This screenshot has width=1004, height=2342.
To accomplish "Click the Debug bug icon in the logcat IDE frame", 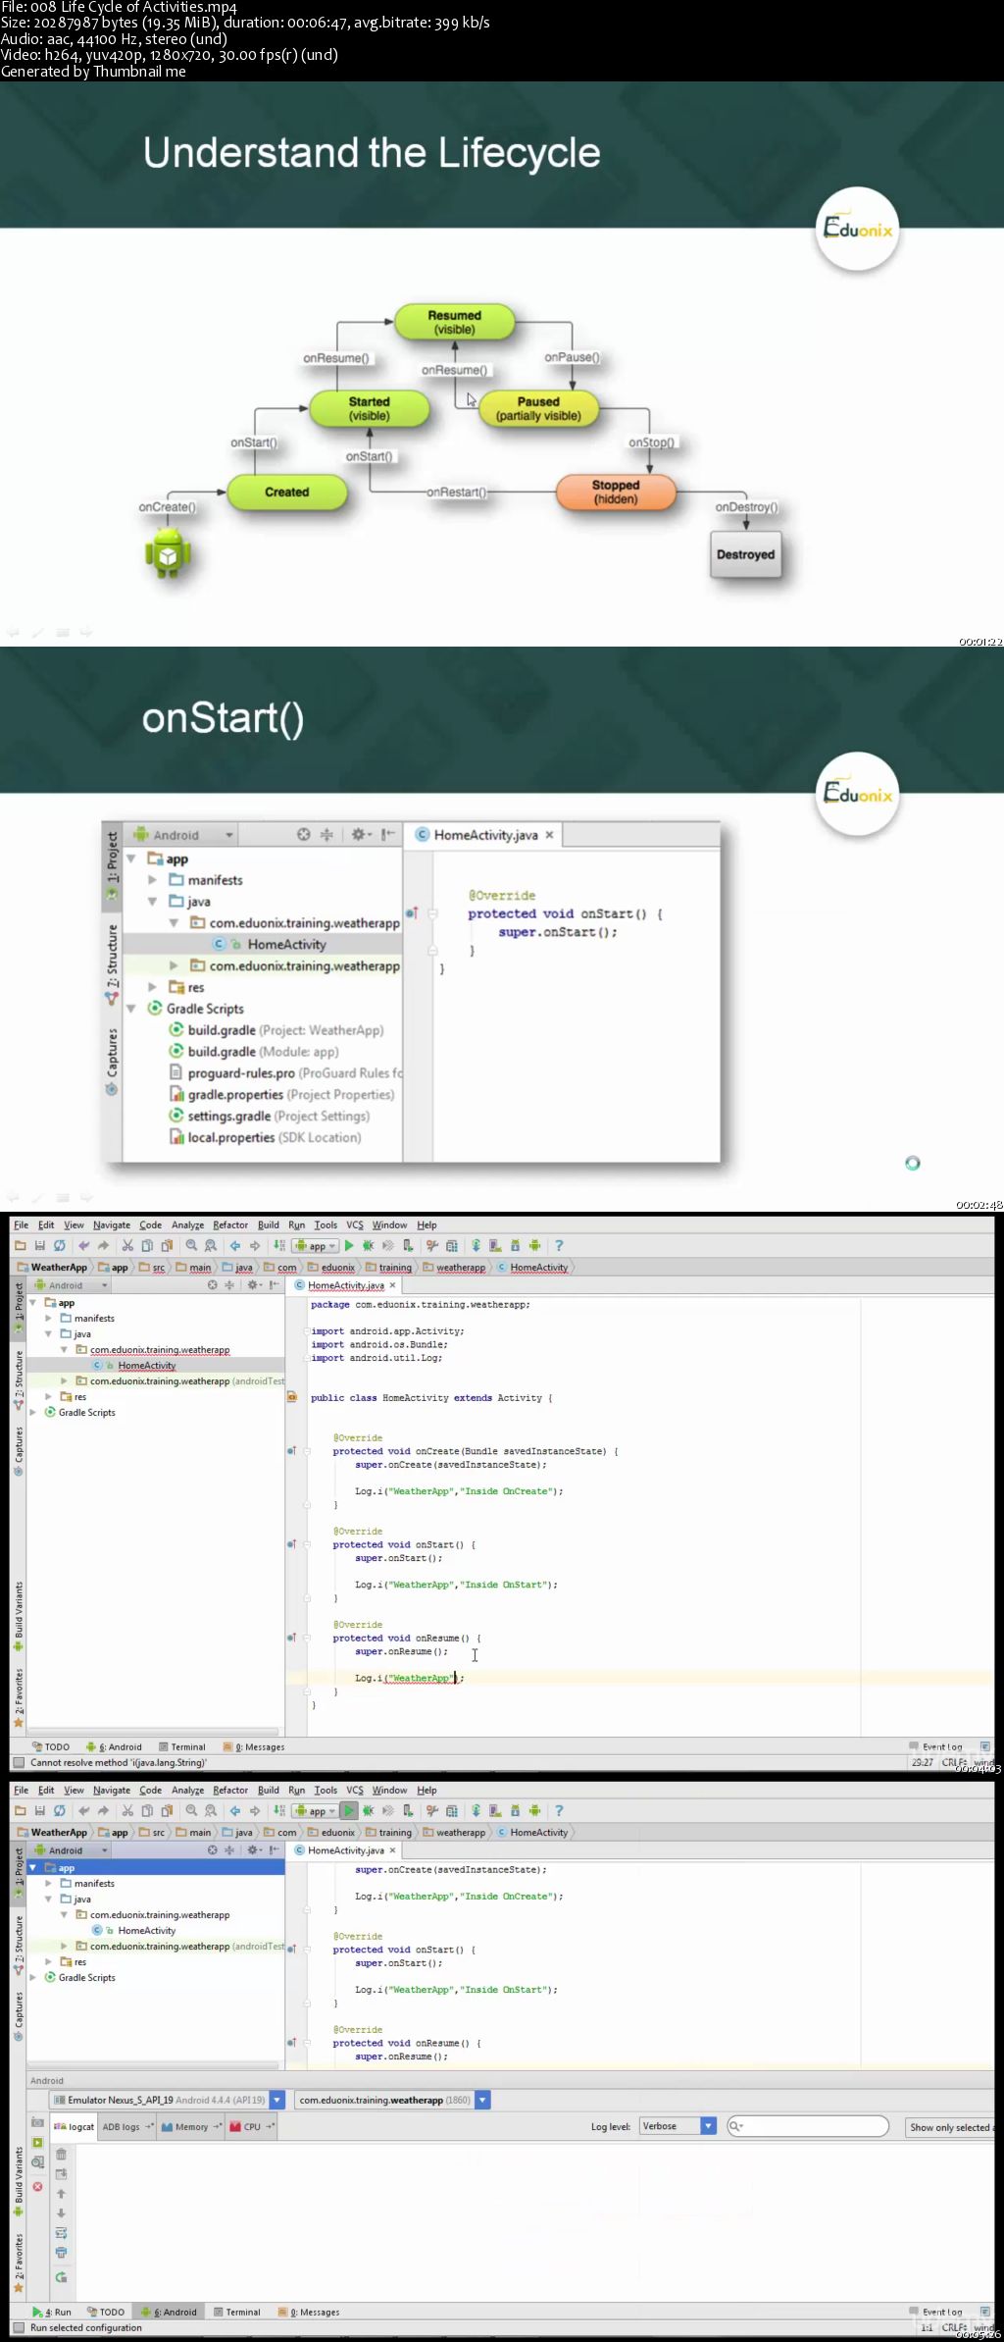I will pos(369,1811).
